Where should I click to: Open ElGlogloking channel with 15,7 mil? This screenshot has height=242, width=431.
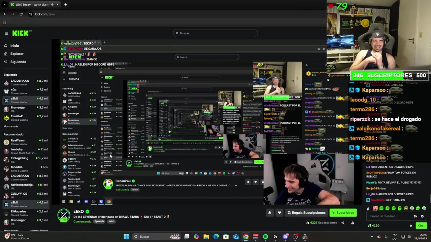[x=26, y=160]
